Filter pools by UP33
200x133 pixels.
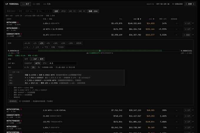pos(63,11)
